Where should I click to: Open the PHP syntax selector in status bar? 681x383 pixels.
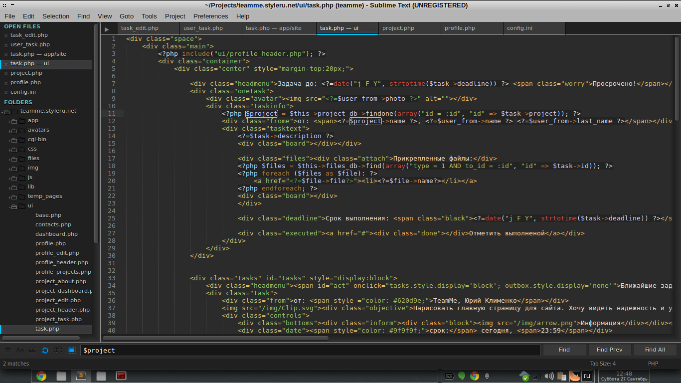(653, 364)
